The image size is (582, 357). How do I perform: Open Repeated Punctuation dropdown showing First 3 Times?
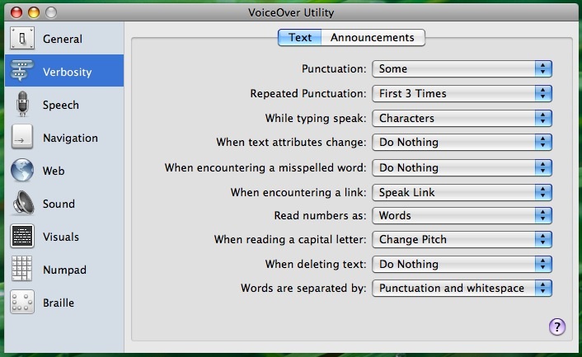[x=462, y=93]
